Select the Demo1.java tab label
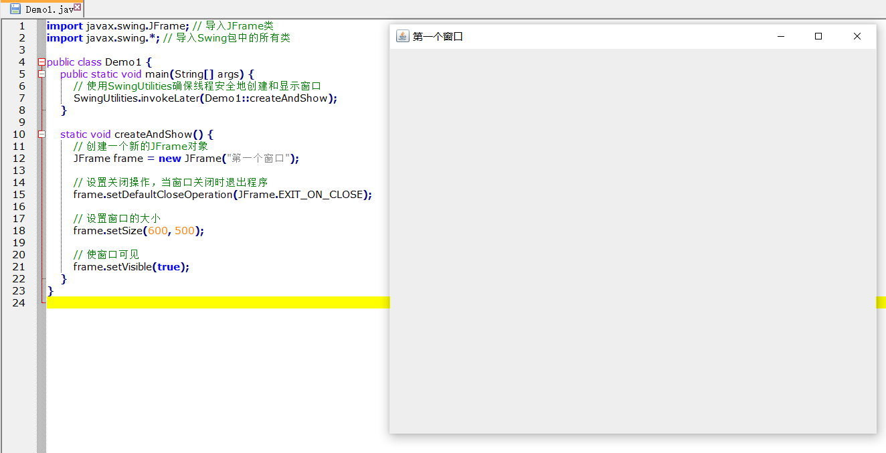The image size is (886, 453). 49,10
